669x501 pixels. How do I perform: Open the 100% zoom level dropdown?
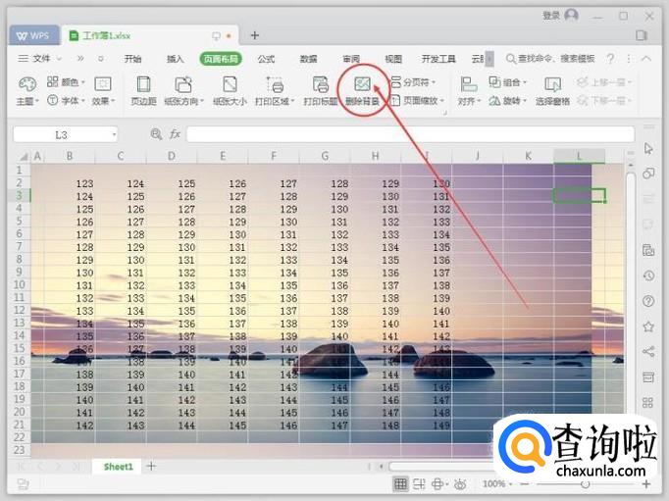[498, 483]
